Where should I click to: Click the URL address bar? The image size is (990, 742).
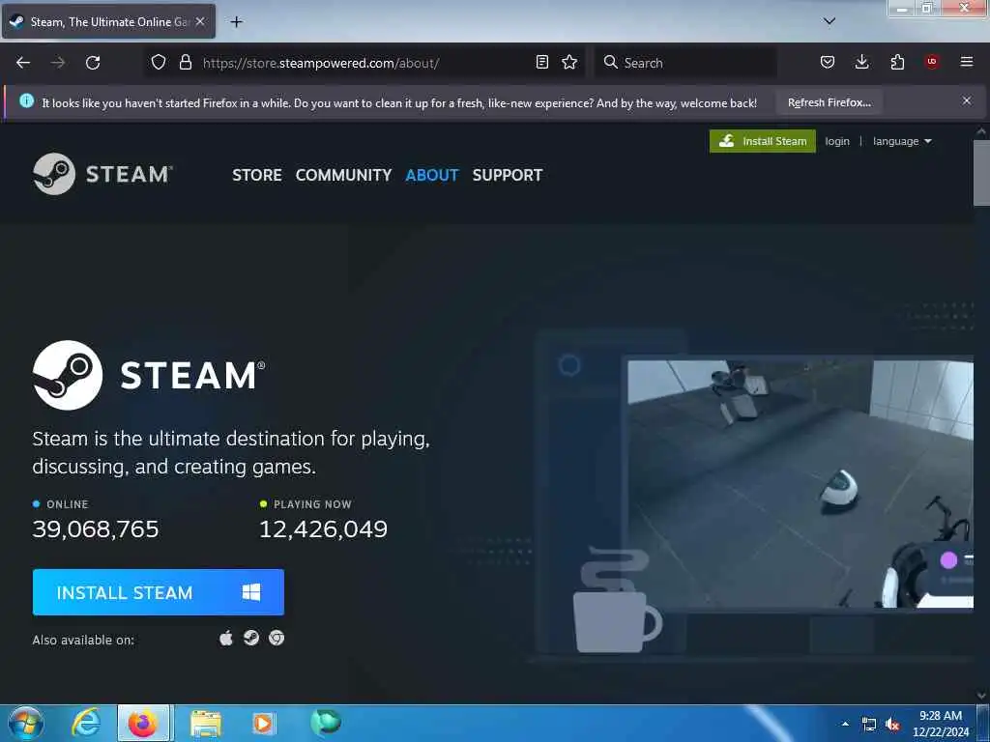(364, 63)
